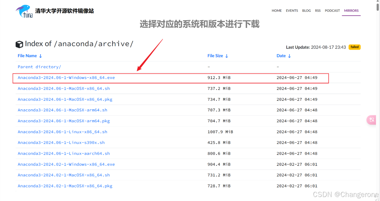Click the File Name column header
The width and height of the screenshot is (380, 201).
click(x=27, y=56)
